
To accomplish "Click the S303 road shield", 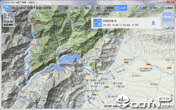I will coord(12,39).
